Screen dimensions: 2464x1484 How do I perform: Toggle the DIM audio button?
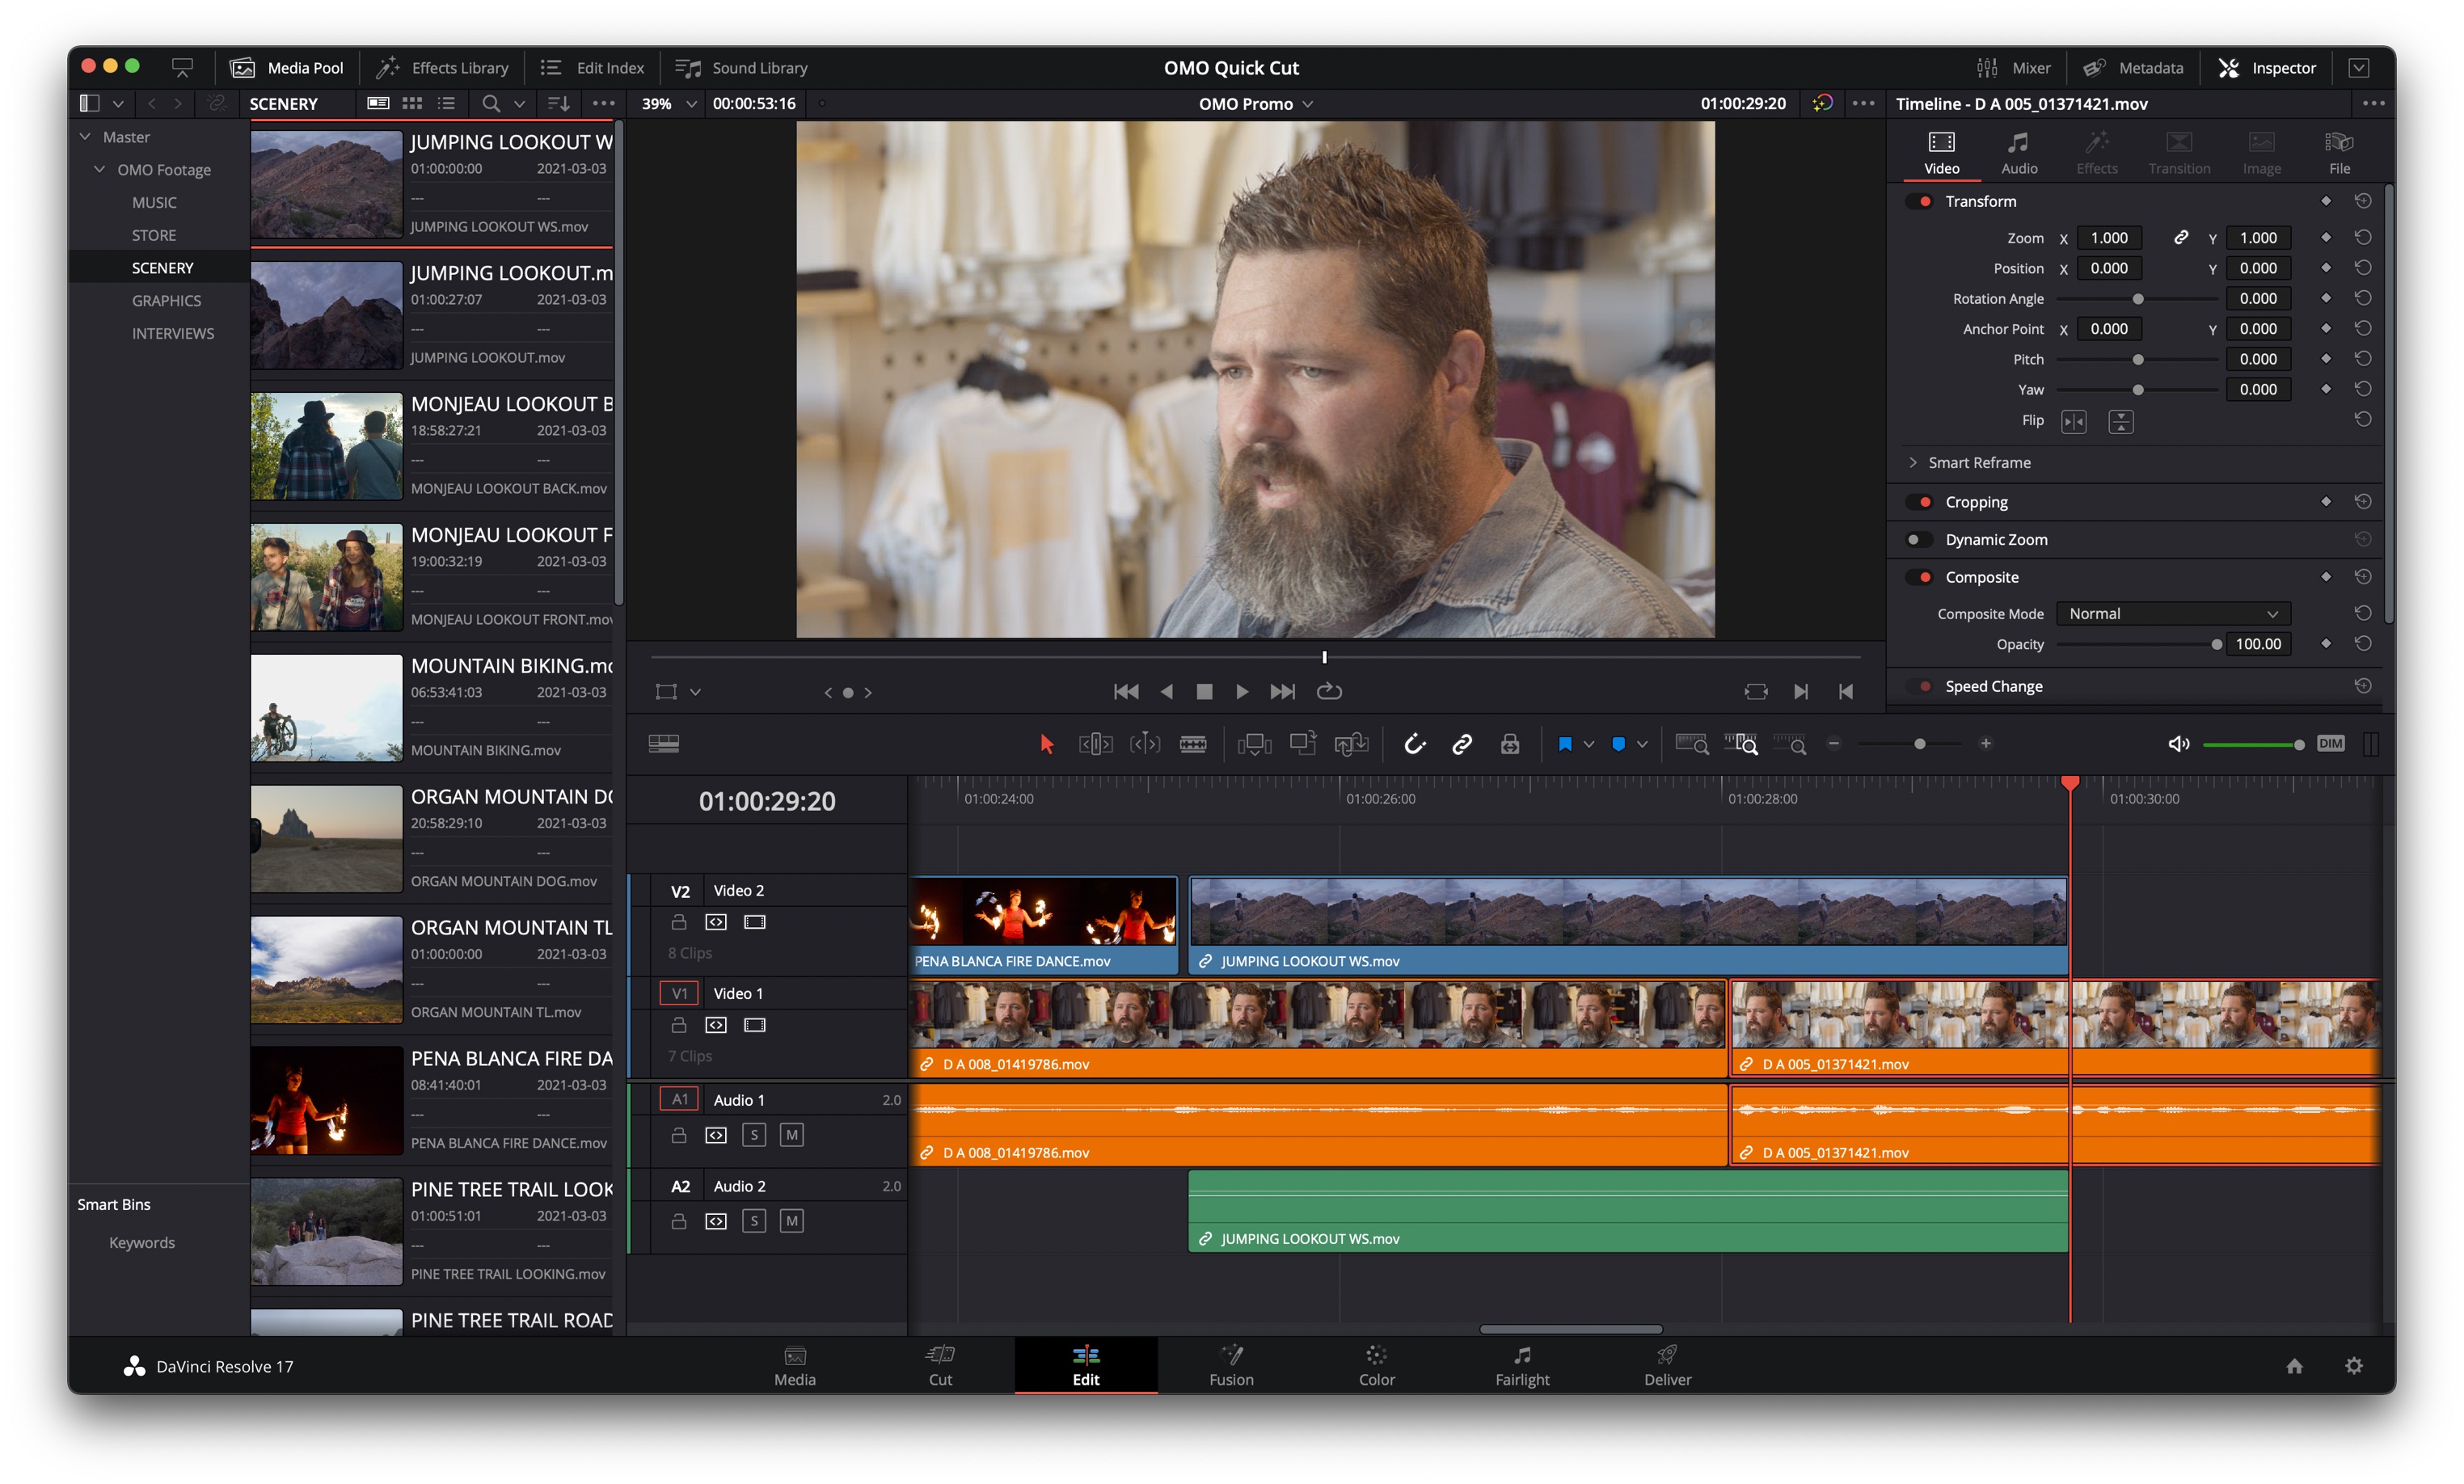2330,744
